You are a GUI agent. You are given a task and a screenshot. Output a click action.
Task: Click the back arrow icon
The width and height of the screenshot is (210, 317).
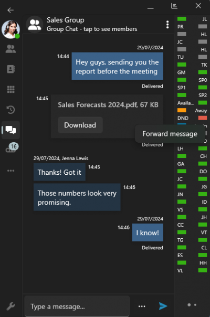point(10,10)
